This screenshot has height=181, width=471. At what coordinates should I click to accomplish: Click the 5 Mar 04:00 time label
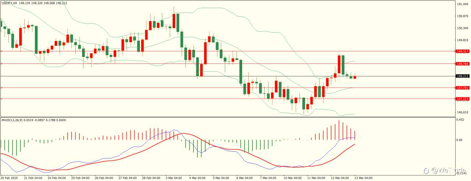[221, 178]
